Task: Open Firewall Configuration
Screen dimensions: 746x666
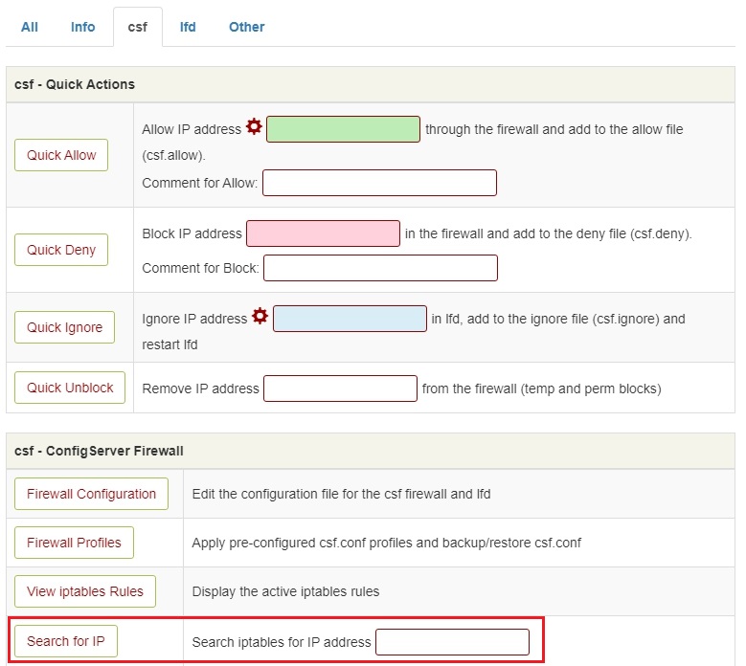Action: point(91,494)
